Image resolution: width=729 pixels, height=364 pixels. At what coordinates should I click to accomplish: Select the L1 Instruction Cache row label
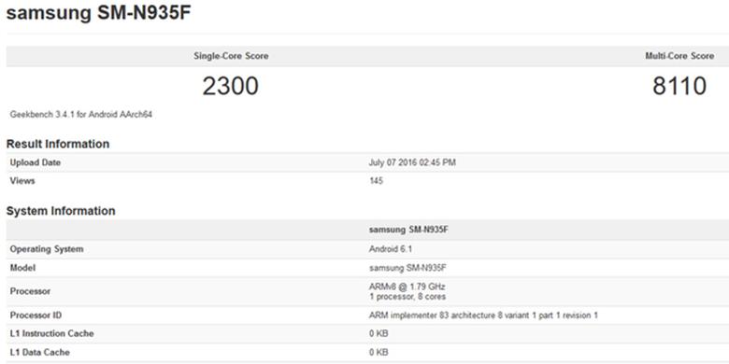pyautogui.click(x=51, y=333)
